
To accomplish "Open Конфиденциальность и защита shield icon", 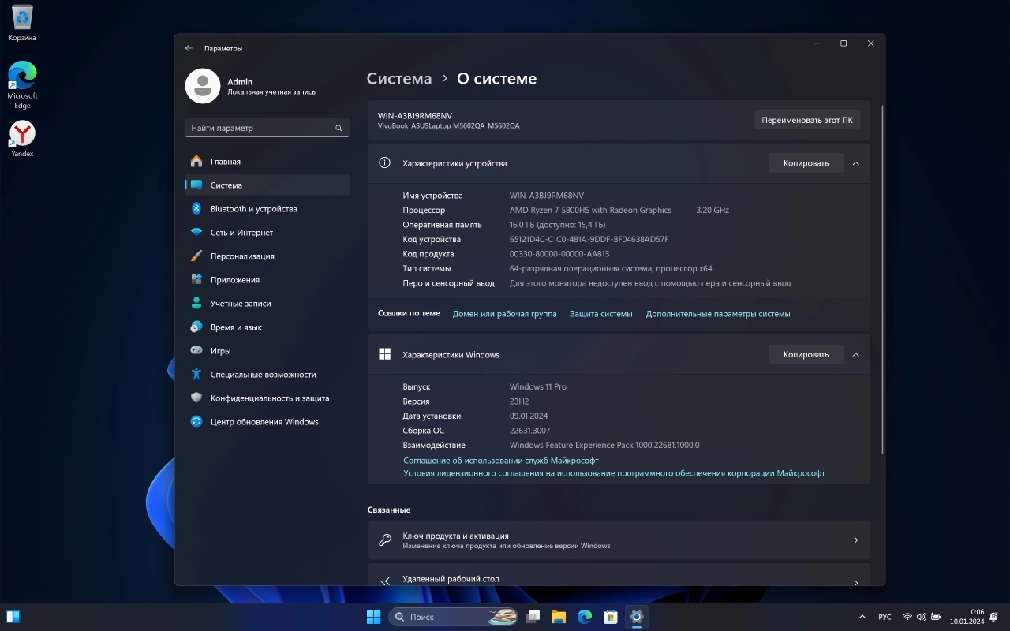I will (196, 398).
